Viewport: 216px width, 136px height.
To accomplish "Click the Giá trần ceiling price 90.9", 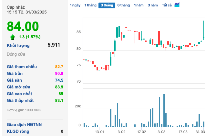I will 59,73.
